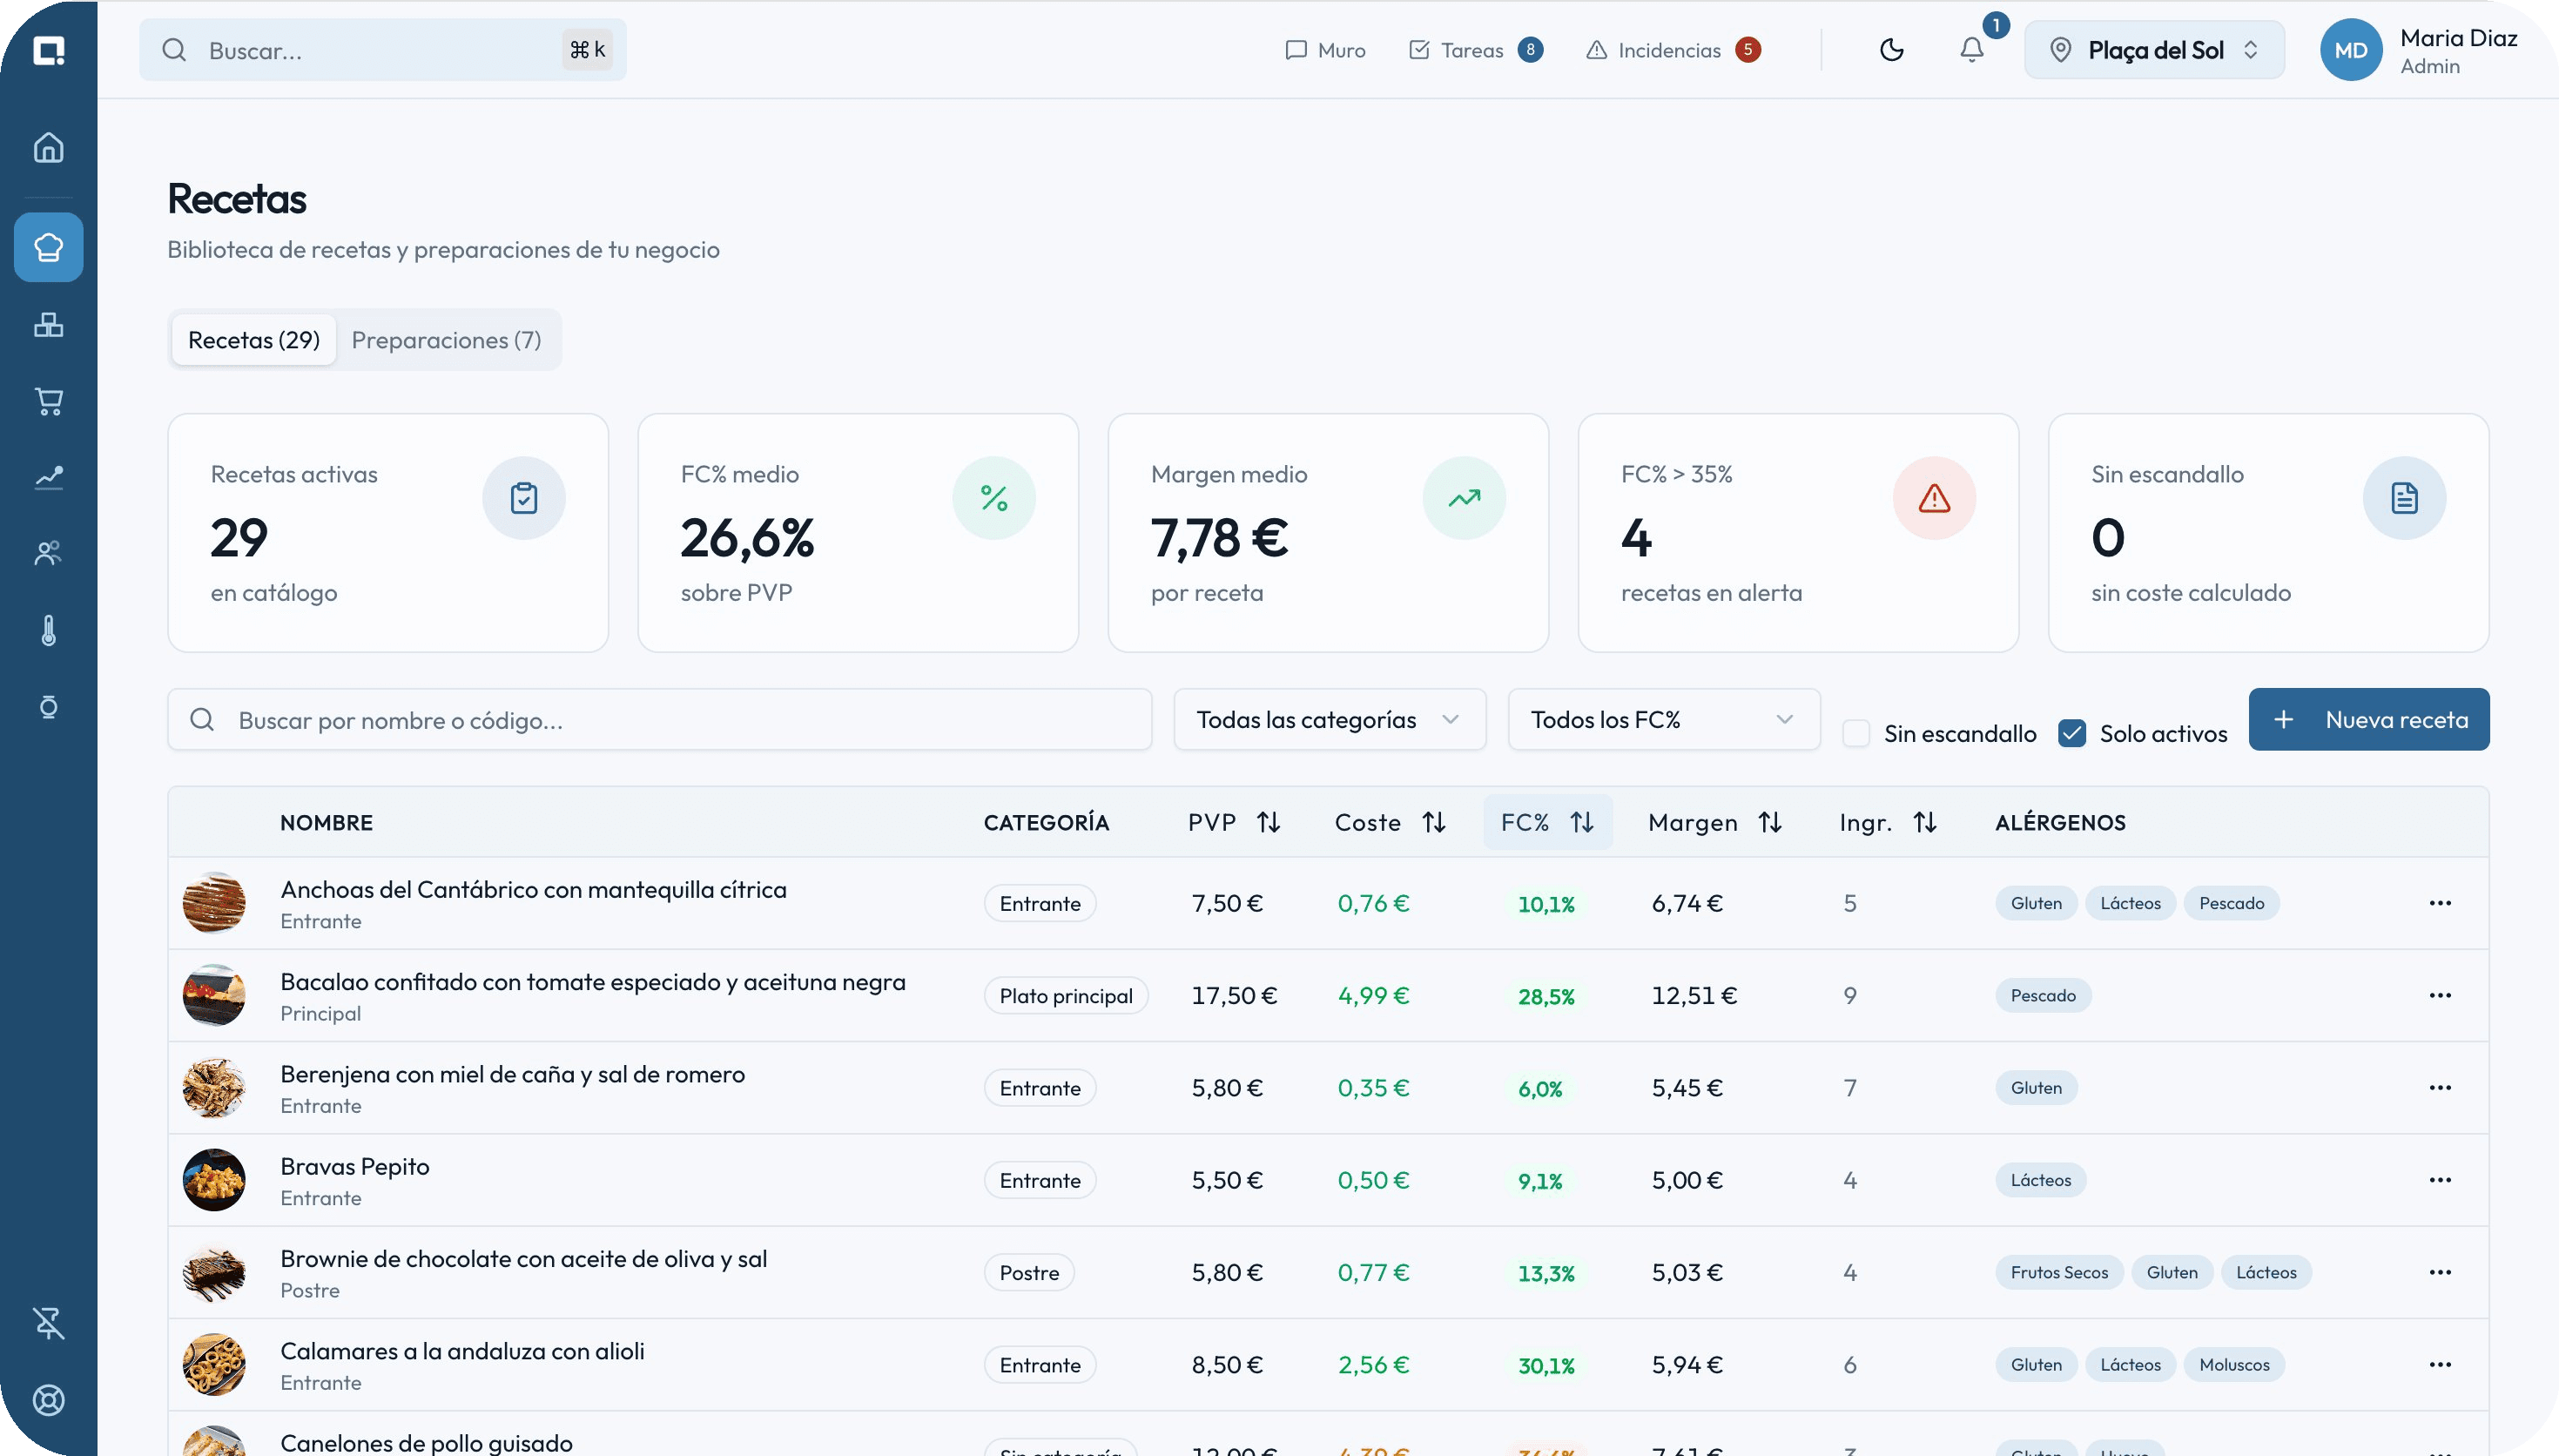
Task: Open the analytics chart sidebar icon
Action: [x=48, y=477]
